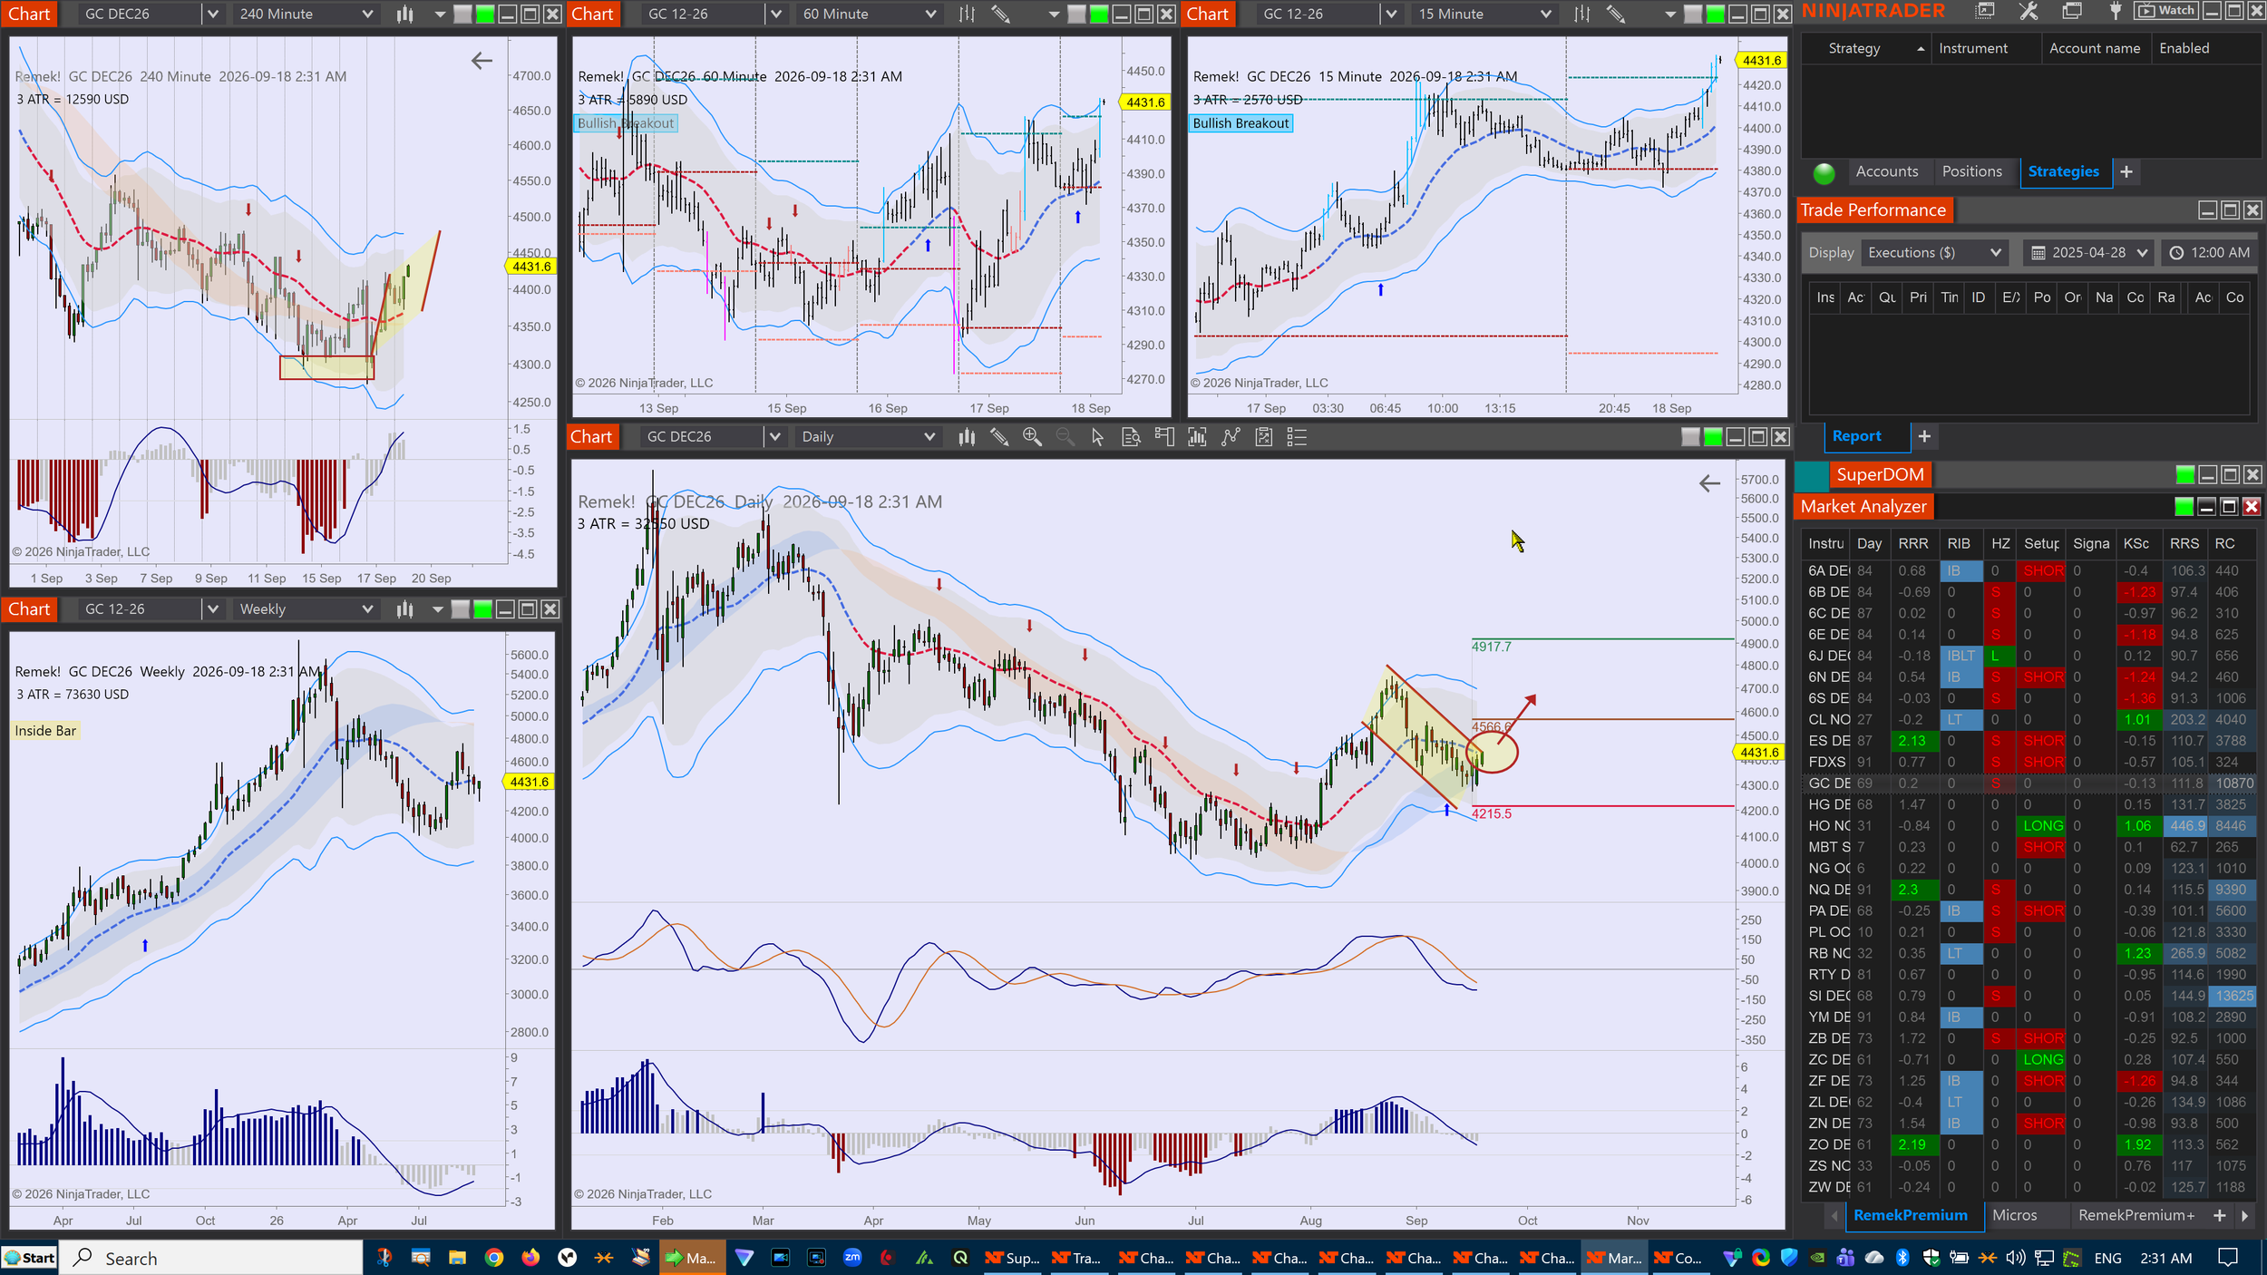Toggle gray link button in Daily chart

point(1690,437)
